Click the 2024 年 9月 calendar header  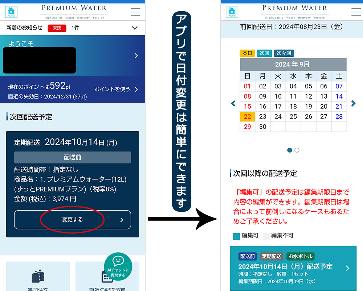coord(293,64)
